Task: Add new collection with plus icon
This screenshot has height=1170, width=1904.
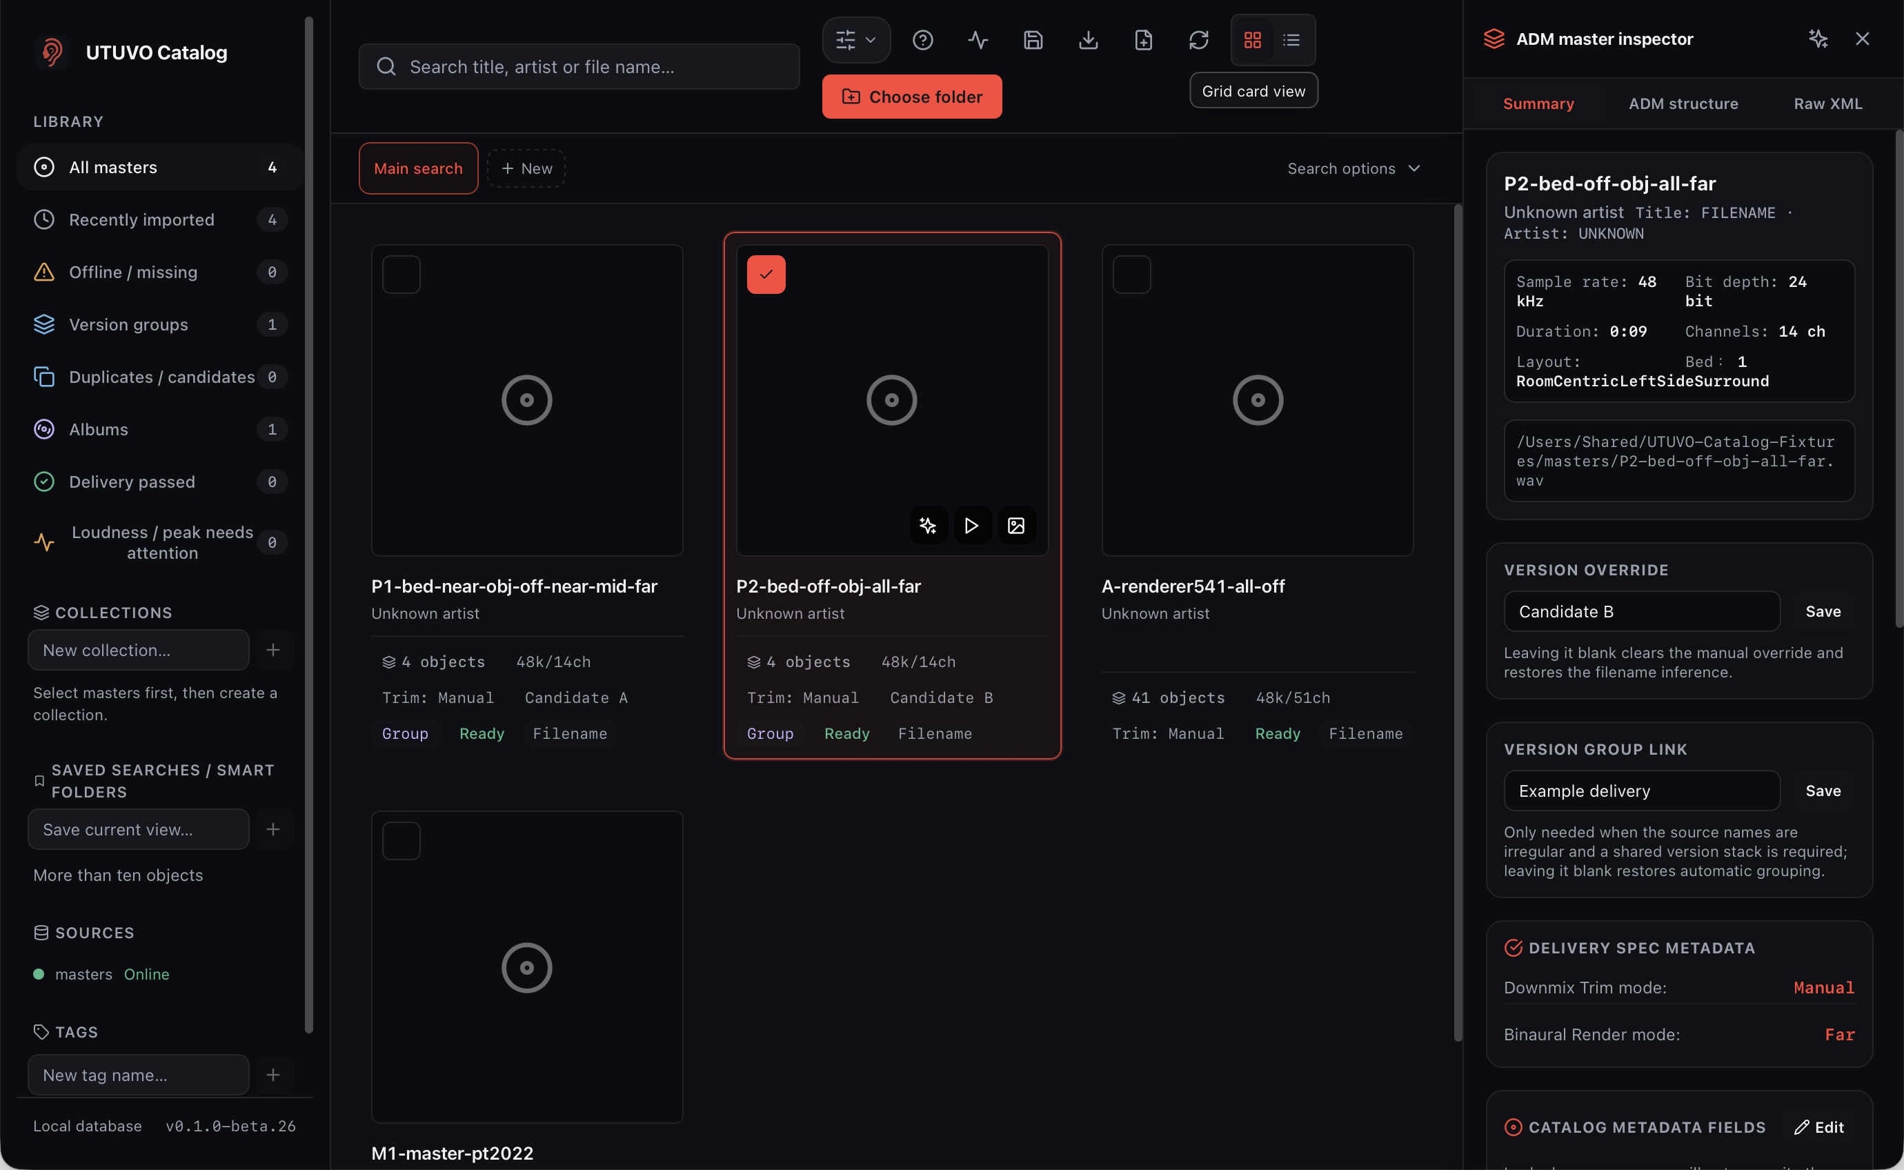Action: [x=273, y=650]
